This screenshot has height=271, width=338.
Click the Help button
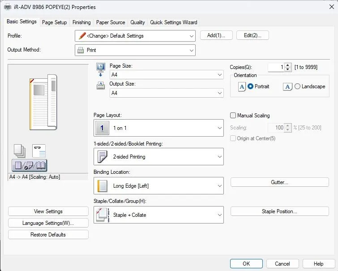tap(319, 264)
